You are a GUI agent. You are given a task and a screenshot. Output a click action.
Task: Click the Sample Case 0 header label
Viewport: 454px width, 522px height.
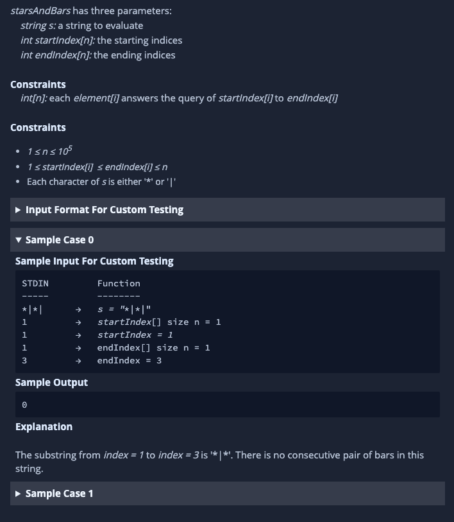tap(60, 239)
